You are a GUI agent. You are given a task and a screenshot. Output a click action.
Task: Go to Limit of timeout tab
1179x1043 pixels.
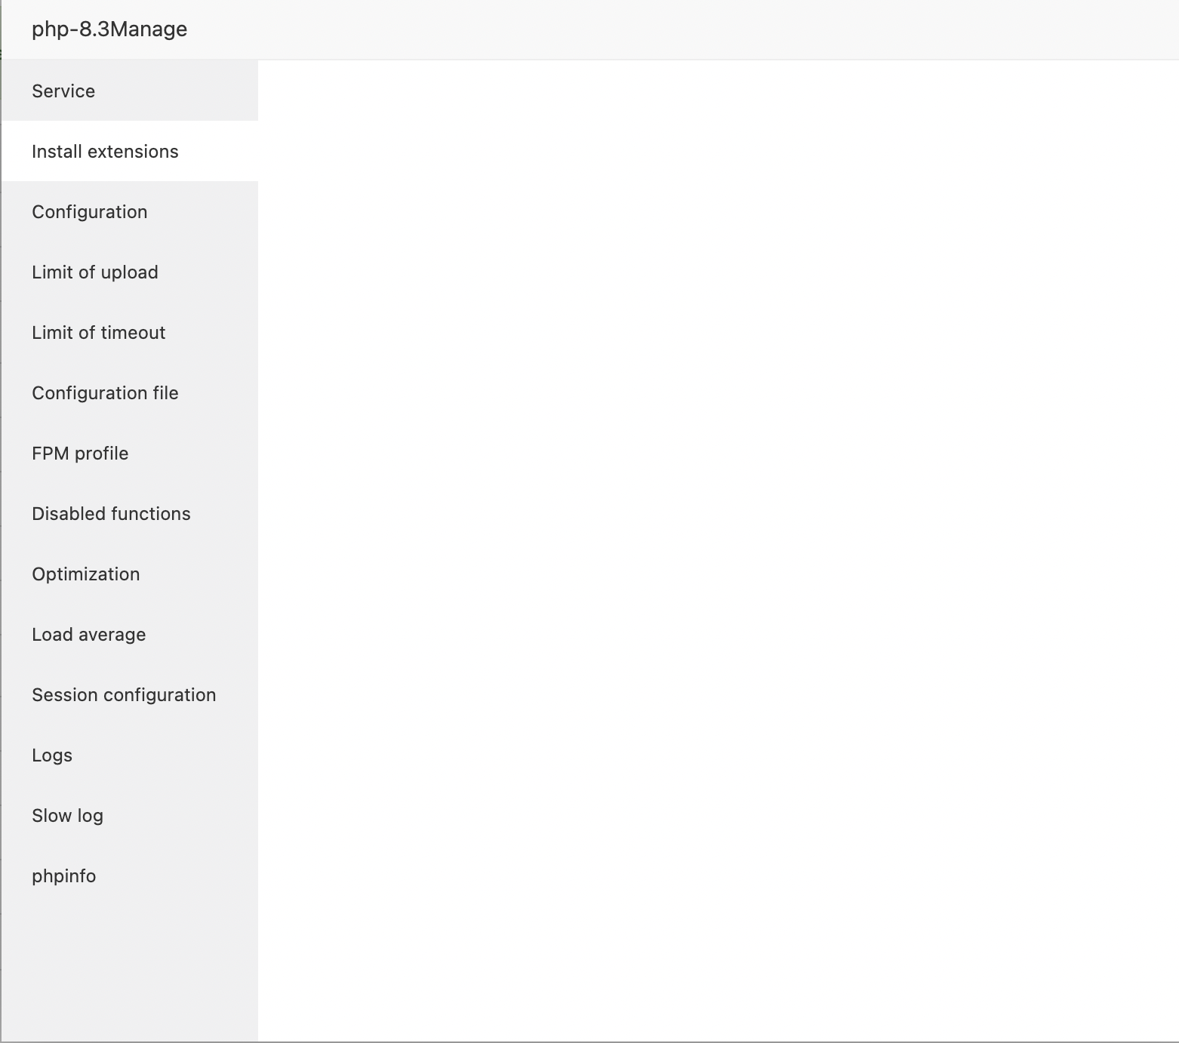pyautogui.click(x=130, y=332)
